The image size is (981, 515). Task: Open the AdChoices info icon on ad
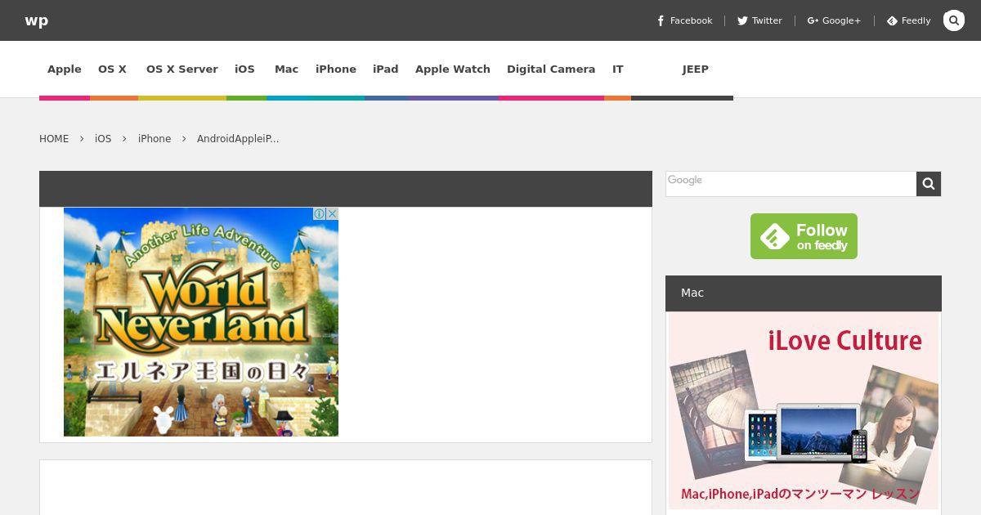320,213
